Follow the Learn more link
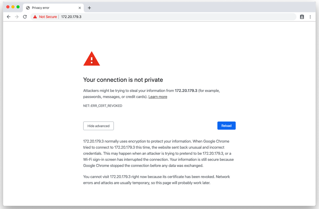This screenshot has width=319, height=209. pyautogui.click(x=158, y=97)
